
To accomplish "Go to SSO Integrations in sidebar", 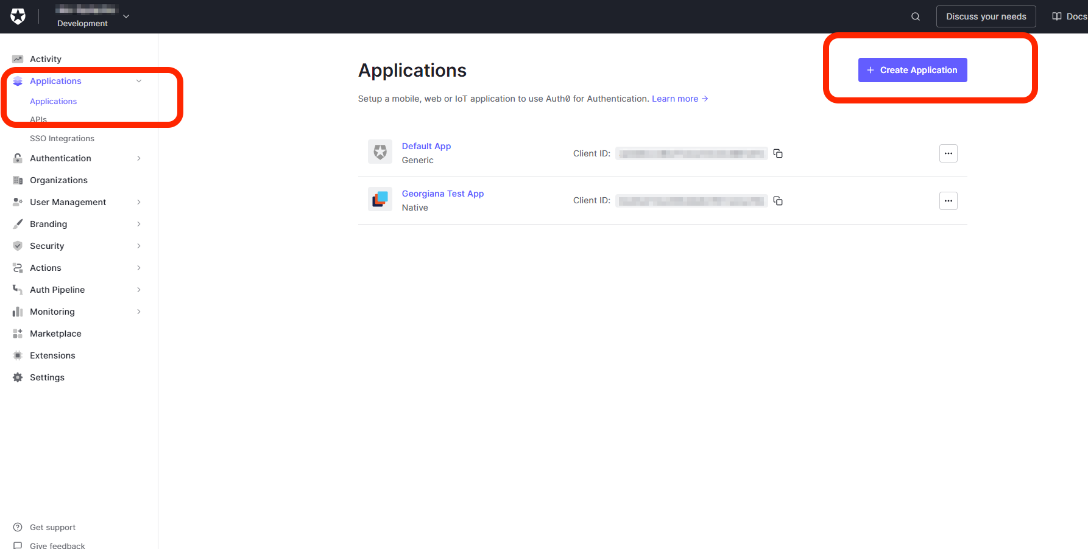I will (x=62, y=139).
